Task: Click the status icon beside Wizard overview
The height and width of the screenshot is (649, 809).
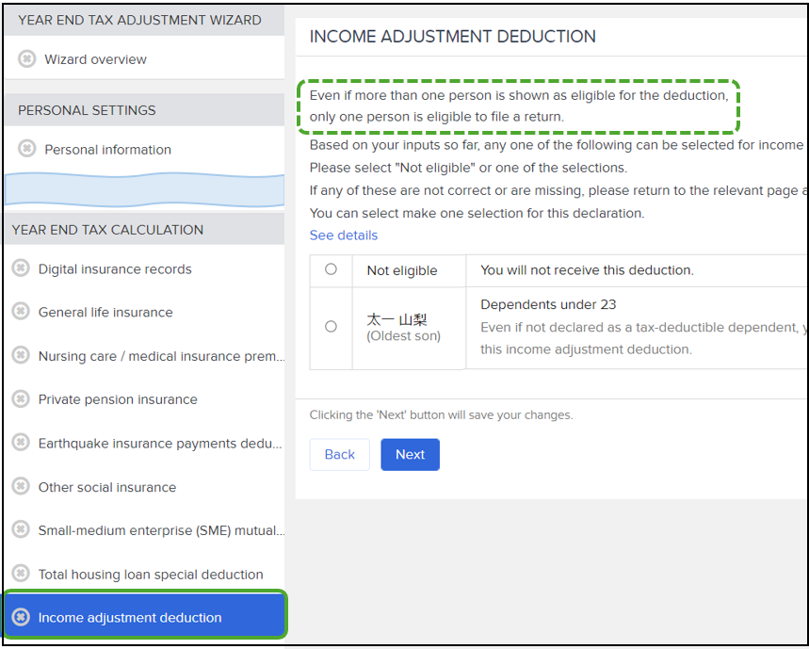Action: point(26,58)
